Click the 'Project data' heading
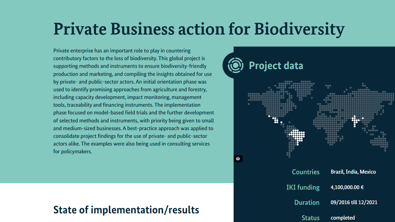 tap(276, 66)
